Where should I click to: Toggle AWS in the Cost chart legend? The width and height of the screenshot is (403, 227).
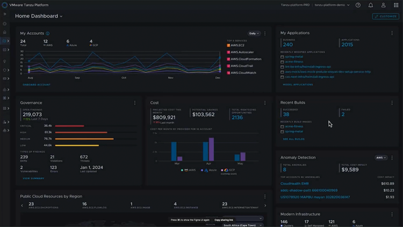[x=189, y=170]
